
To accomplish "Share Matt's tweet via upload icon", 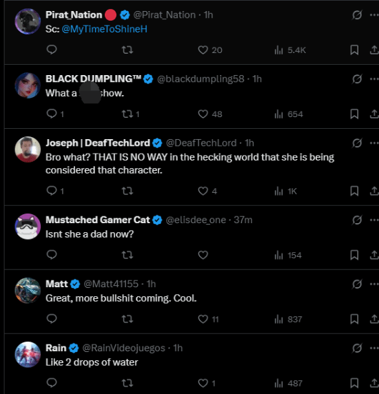I will 374,319.
